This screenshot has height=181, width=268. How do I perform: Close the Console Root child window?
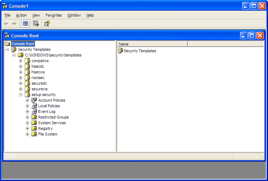pyautogui.click(x=260, y=36)
